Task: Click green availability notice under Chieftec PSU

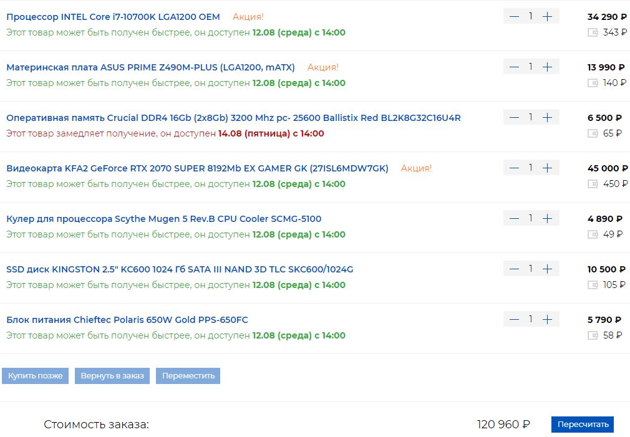Action: point(175,335)
